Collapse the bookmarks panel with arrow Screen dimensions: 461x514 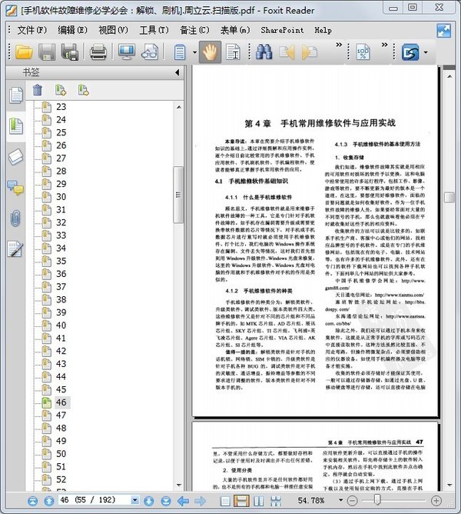click(x=177, y=73)
